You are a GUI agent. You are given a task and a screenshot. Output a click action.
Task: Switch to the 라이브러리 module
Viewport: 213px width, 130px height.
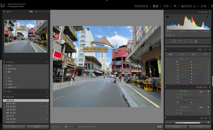141,6
